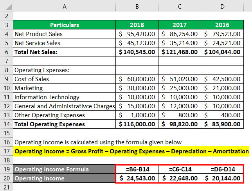
Task: Click the =B6-B14 formula cell
Action: pyautogui.click(x=137, y=169)
